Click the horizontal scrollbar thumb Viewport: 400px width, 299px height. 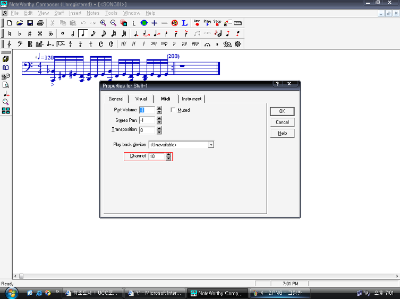[x=21, y=276]
